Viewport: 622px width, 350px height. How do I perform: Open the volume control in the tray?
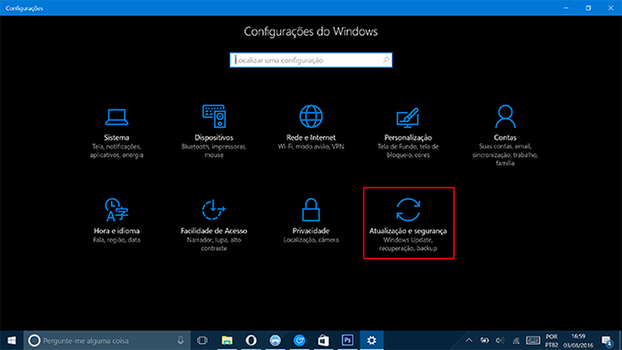point(500,340)
